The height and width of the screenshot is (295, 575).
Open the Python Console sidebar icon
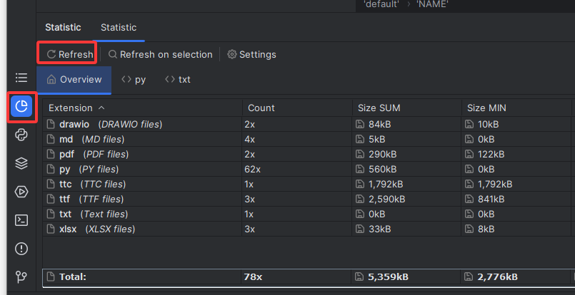point(21,135)
